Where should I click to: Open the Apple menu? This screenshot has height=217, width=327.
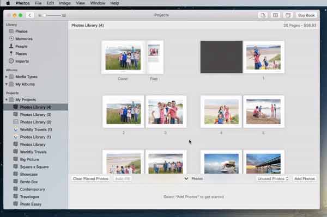pos(8,3)
